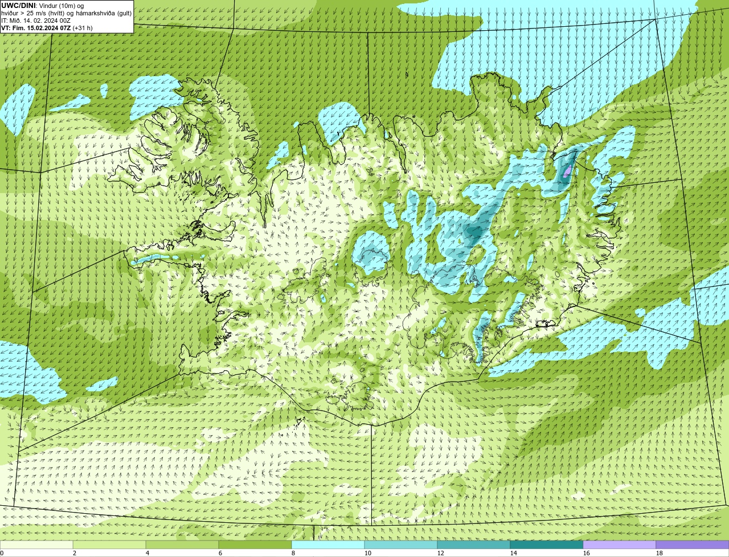Click the "UWC/DINI" title in the info box
Image resolution: width=729 pixels, height=557 pixels.
point(18,6)
